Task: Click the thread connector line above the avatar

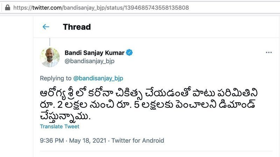Action: [50, 41]
